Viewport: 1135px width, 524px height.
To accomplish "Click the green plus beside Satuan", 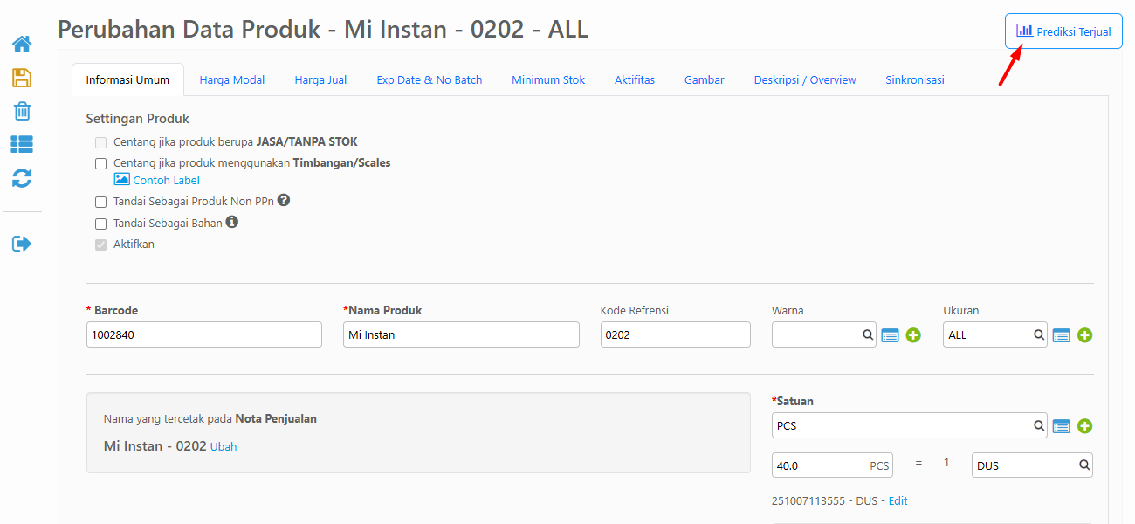I will click(x=1084, y=426).
